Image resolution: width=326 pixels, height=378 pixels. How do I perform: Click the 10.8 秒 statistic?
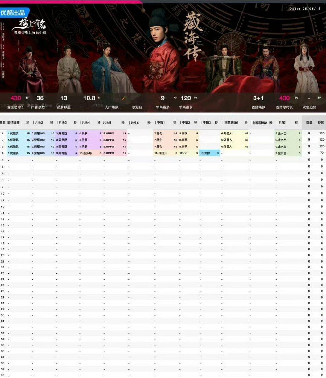point(91,98)
